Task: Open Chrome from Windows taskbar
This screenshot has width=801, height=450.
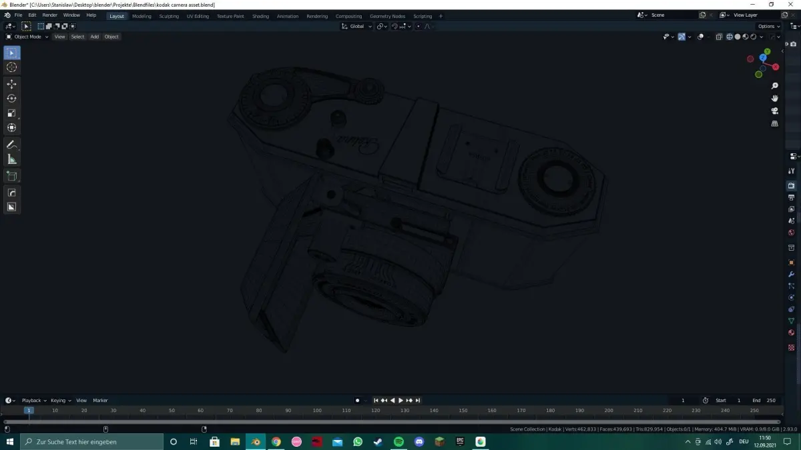Action: 276,441
